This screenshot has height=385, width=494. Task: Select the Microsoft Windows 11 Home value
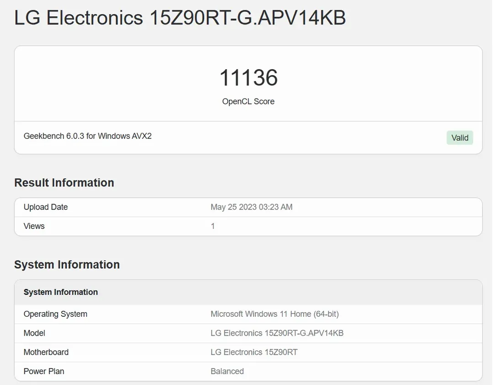pyautogui.click(x=274, y=314)
